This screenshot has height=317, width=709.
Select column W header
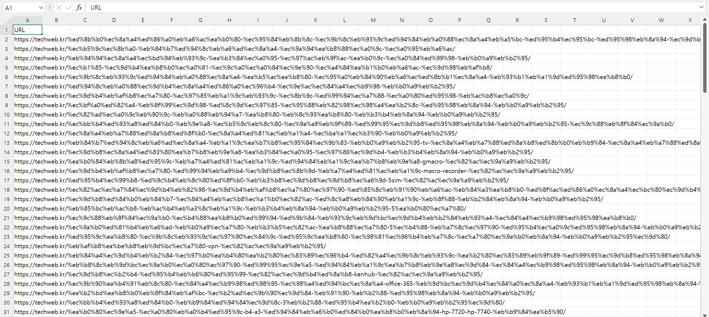661,20
